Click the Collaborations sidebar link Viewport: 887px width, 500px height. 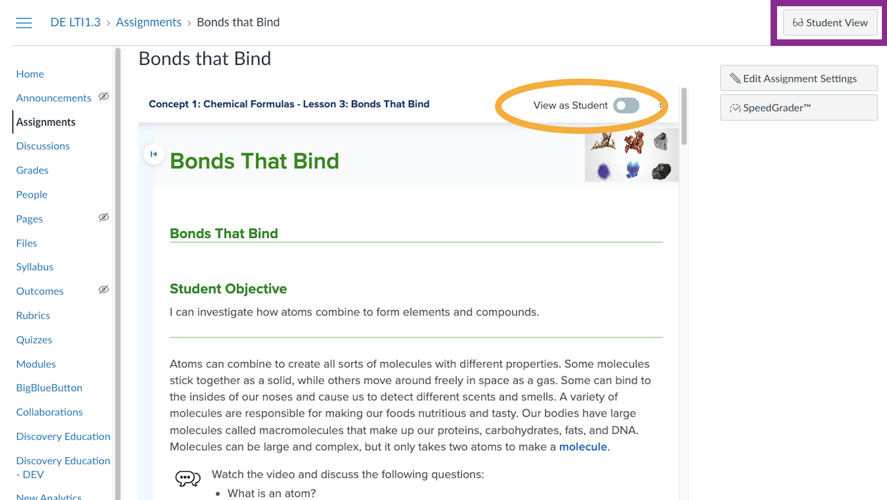[49, 412]
